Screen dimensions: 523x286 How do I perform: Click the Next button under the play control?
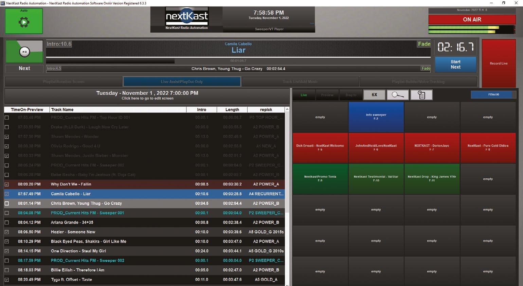(x=24, y=68)
